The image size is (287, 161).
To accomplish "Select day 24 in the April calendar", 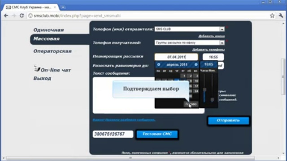I will click(196, 91).
